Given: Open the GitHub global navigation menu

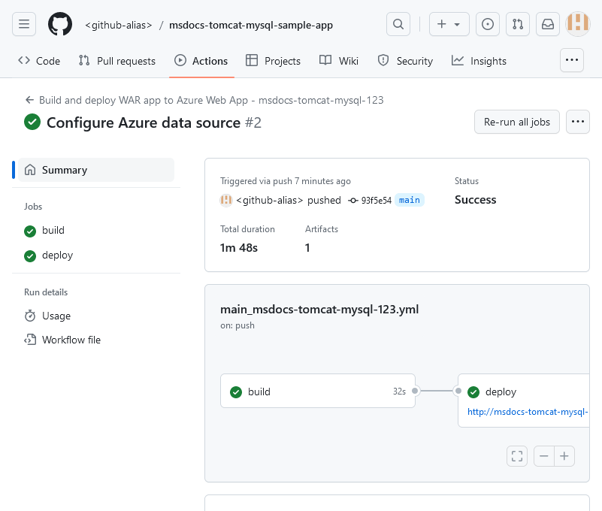Looking at the screenshot, I should (24, 24).
